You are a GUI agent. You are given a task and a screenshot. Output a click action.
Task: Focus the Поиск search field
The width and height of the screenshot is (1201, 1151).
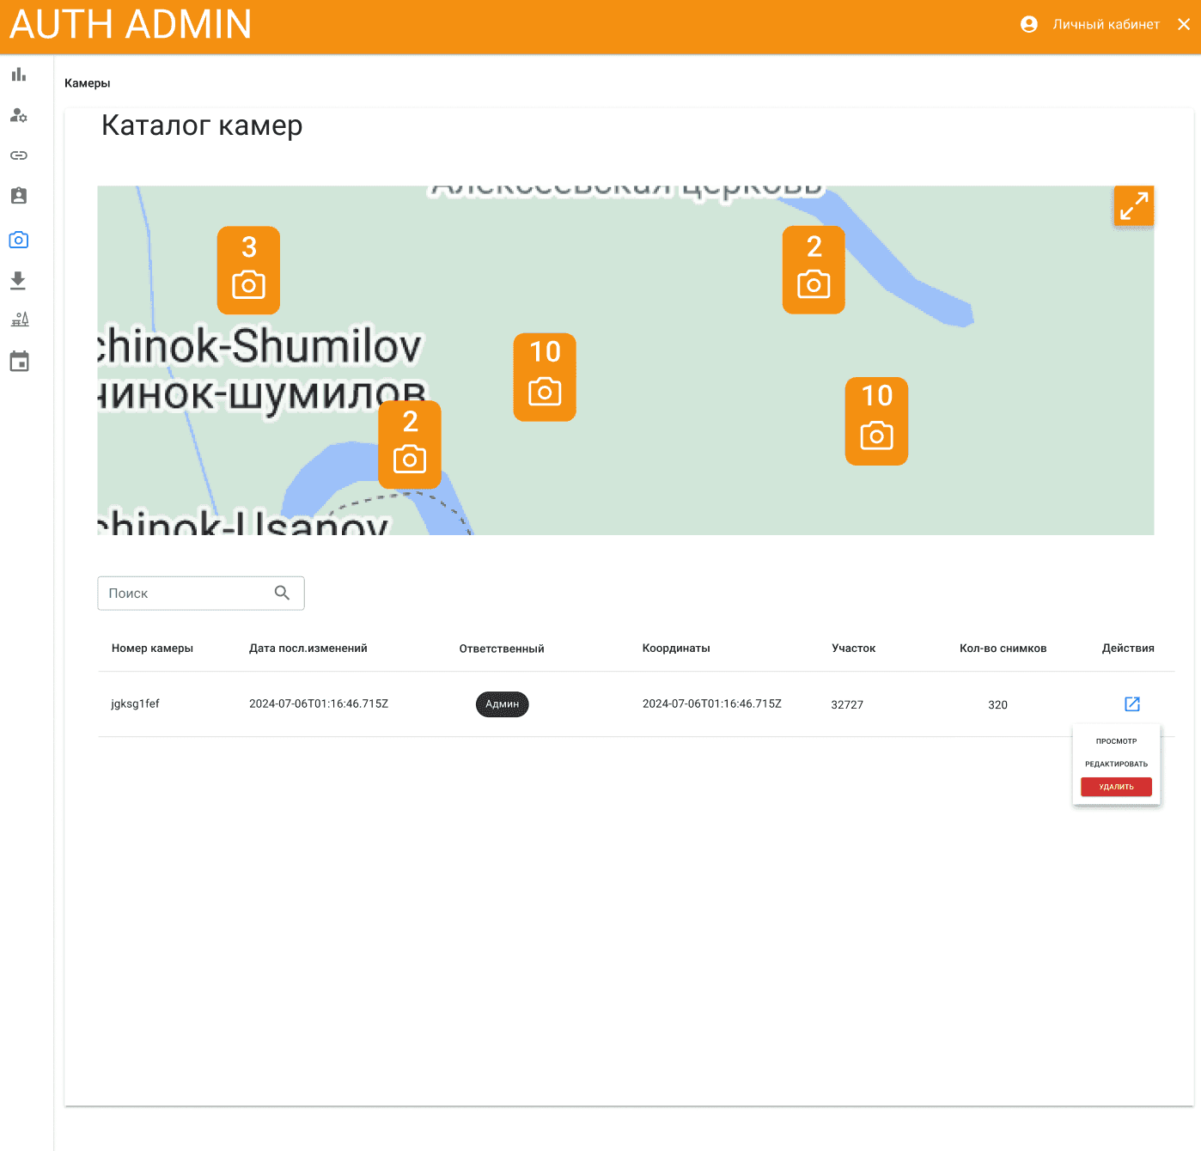coord(201,594)
